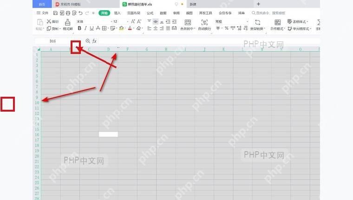353x200 pixels.
Task: Open the 开发工具 (Developer Tools) tab
Action: pyautogui.click(x=206, y=13)
